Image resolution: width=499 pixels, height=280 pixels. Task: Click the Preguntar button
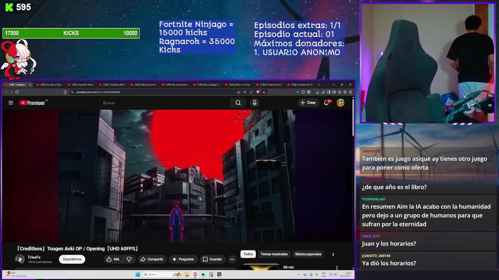(183, 259)
